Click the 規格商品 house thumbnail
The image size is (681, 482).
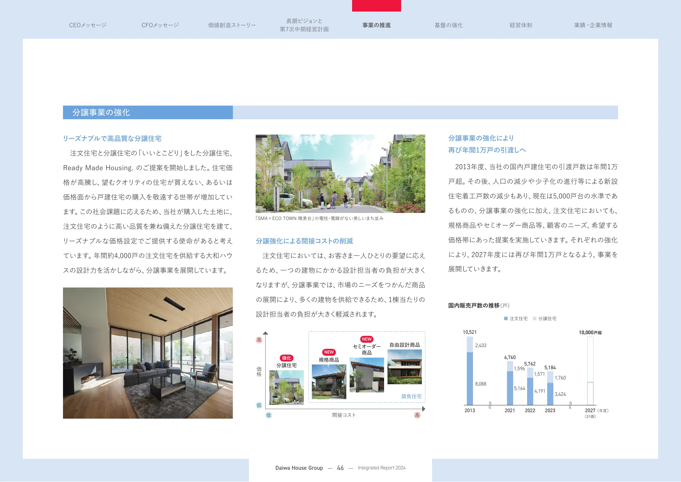point(329,382)
